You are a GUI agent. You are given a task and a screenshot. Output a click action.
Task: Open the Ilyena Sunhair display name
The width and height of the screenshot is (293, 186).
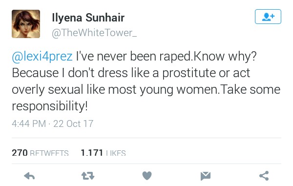pos(88,18)
